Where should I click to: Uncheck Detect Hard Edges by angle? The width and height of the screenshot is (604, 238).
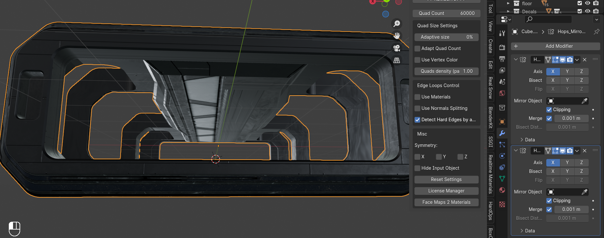[417, 120]
